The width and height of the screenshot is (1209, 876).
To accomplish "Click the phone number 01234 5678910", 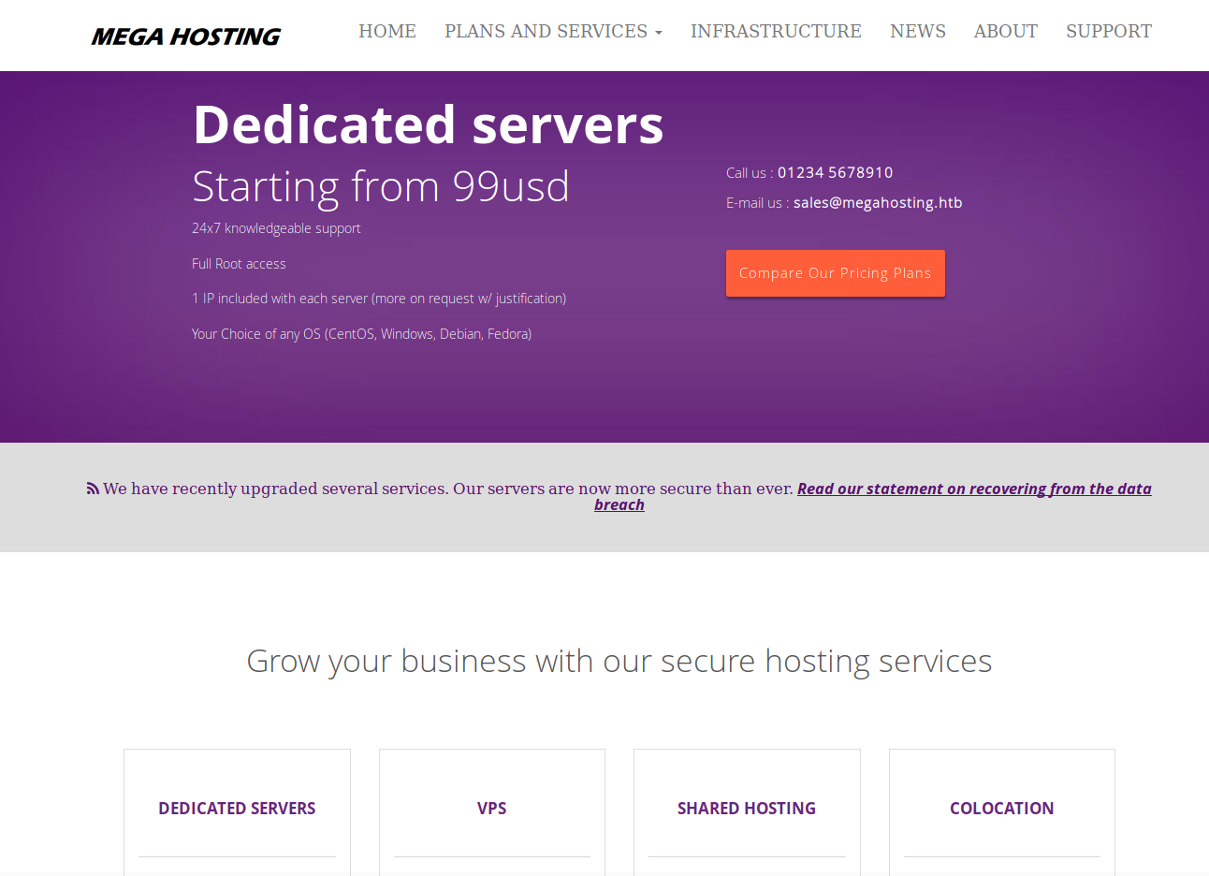I will [835, 172].
